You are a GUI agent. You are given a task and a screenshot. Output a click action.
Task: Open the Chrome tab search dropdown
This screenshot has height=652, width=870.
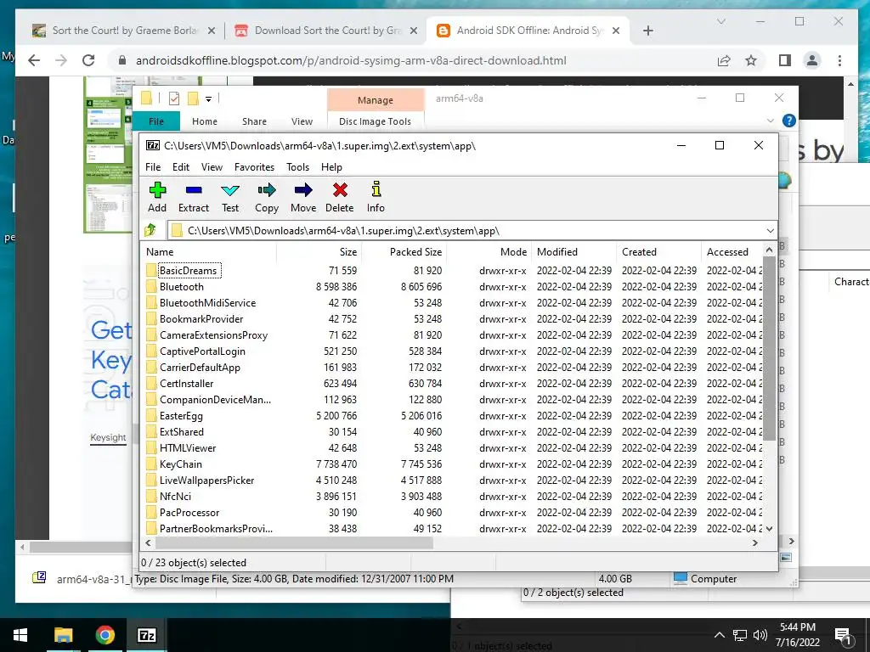[x=720, y=21]
